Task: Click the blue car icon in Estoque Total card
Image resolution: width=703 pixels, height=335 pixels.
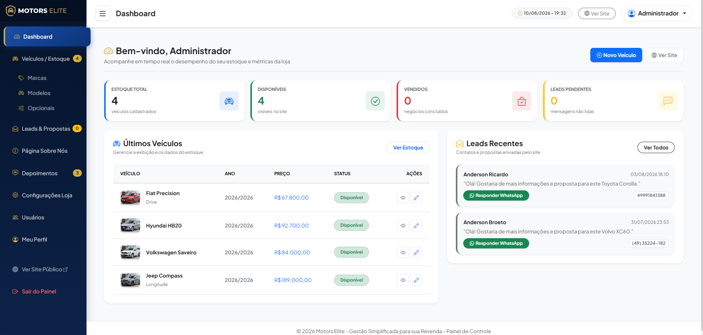Action: tap(229, 101)
